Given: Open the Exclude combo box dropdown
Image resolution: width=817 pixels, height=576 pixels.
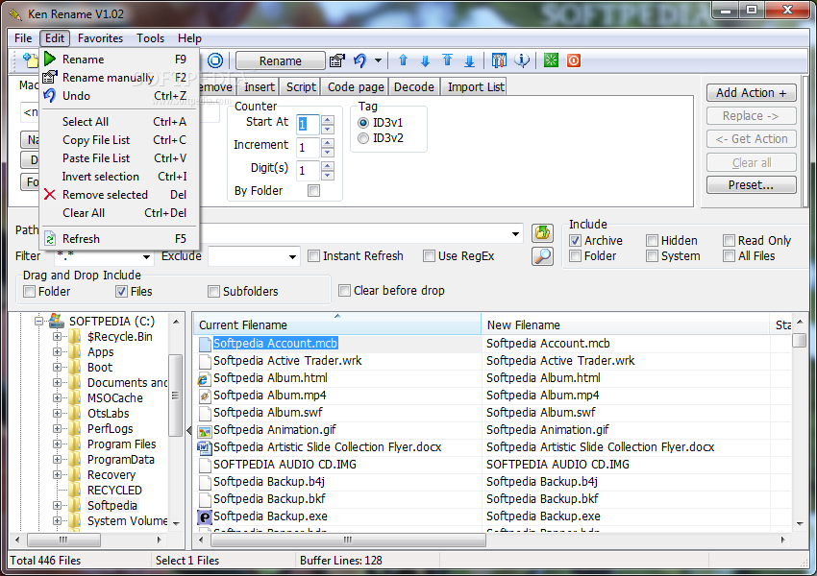Looking at the screenshot, I should [x=292, y=256].
